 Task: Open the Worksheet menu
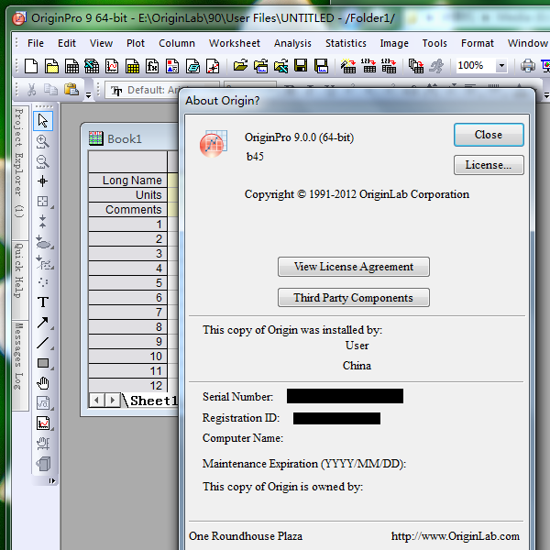[234, 43]
